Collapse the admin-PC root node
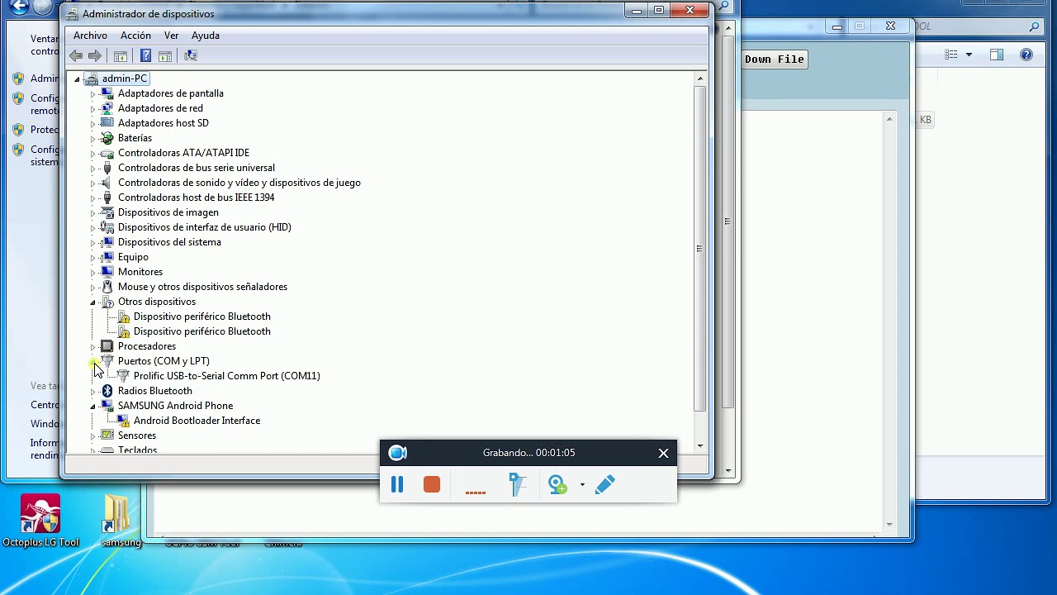This screenshot has height=595, width=1057. click(x=77, y=79)
